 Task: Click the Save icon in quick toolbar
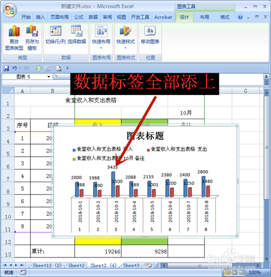click(x=7, y=68)
